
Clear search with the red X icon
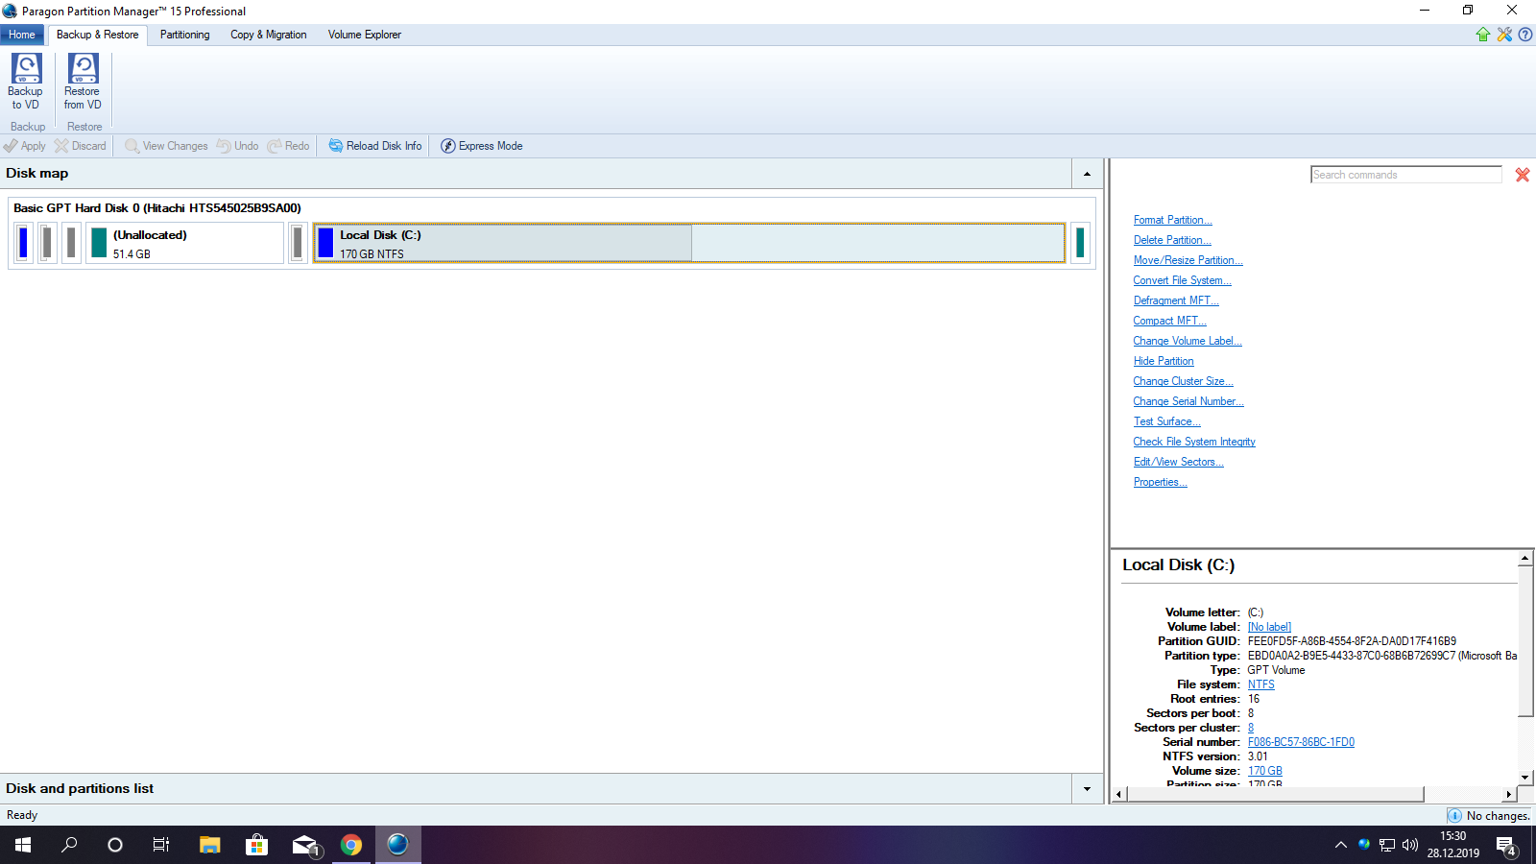[x=1523, y=175]
